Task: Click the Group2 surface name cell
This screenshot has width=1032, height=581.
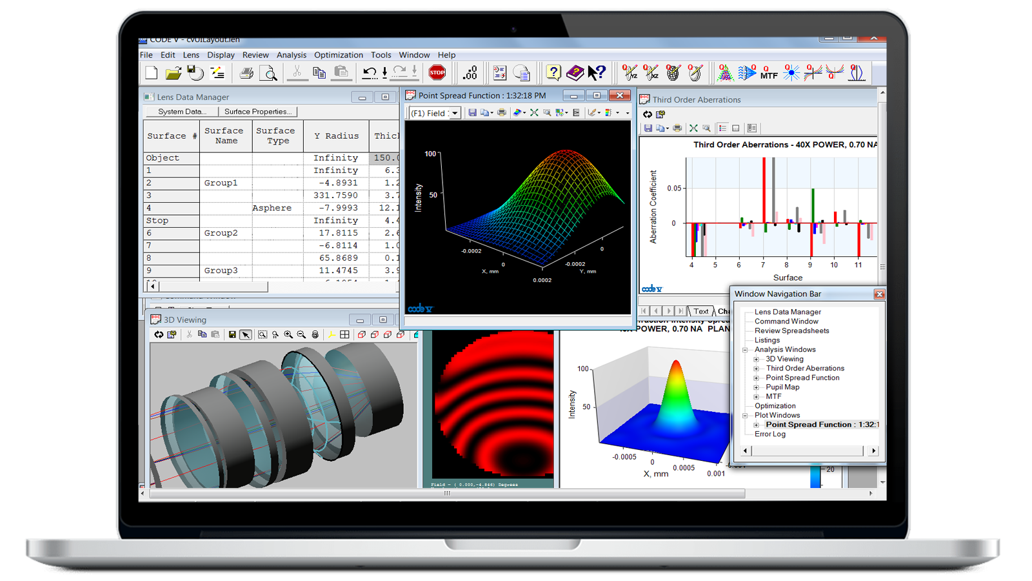Action: click(226, 234)
